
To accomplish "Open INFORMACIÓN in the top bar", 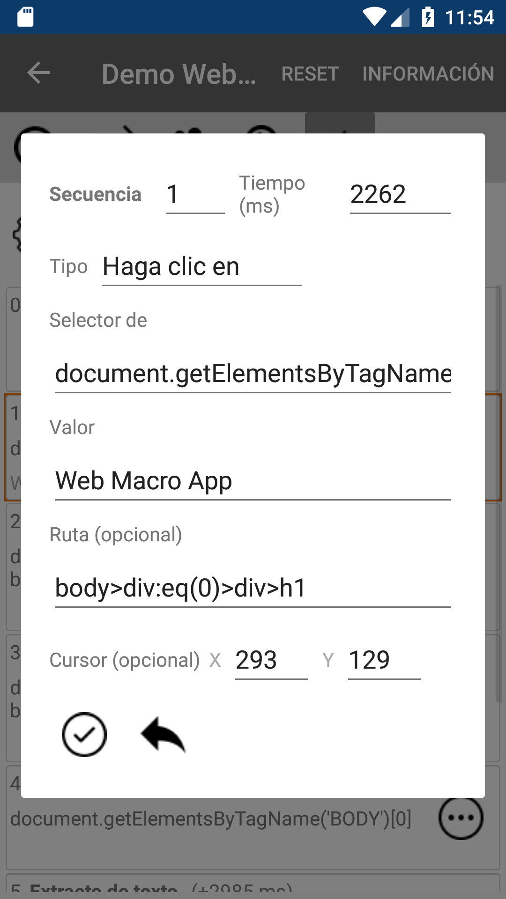I will tap(428, 74).
